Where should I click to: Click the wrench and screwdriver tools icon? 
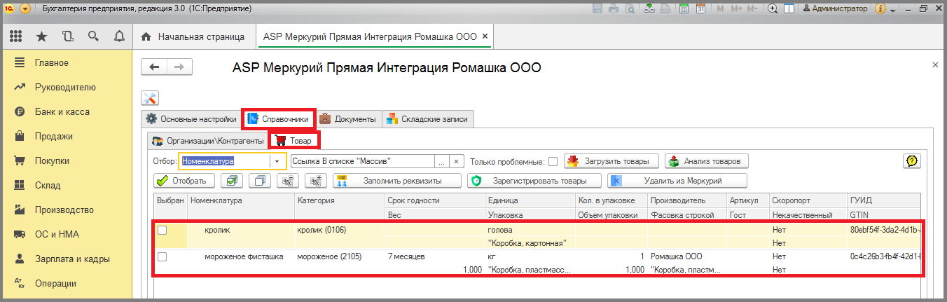(150, 98)
